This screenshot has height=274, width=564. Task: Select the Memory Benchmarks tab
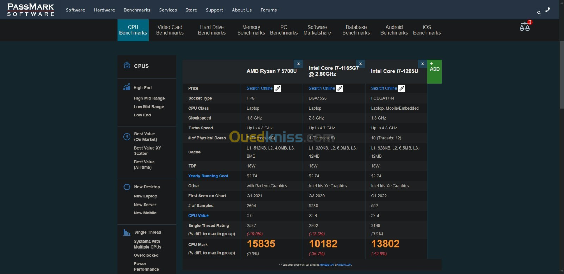251,30
